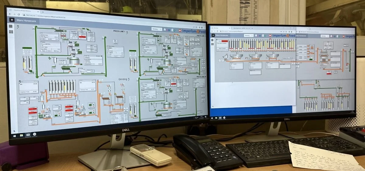Image resolution: width=365 pixels, height=171 pixels.
Task: Click the snapshot icon beside the bell on left monitor
Action: tap(172, 30)
